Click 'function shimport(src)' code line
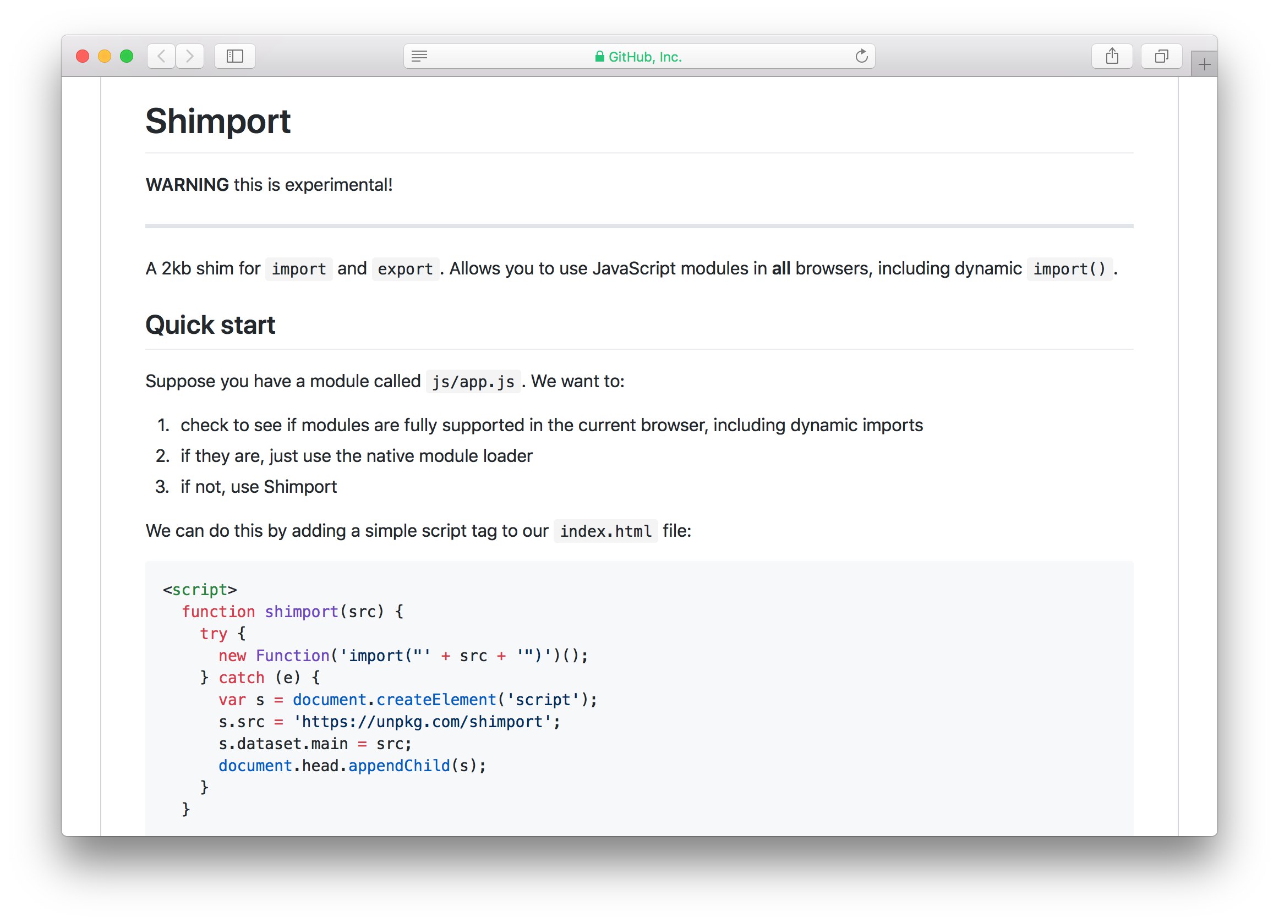 coord(292,611)
